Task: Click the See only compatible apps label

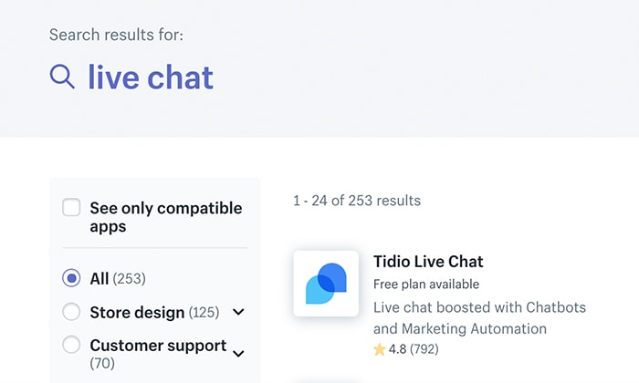Action: [x=166, y=217]
